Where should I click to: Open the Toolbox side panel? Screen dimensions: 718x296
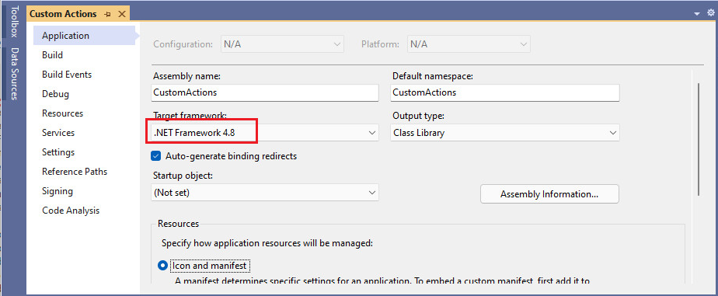pos(15,22)
